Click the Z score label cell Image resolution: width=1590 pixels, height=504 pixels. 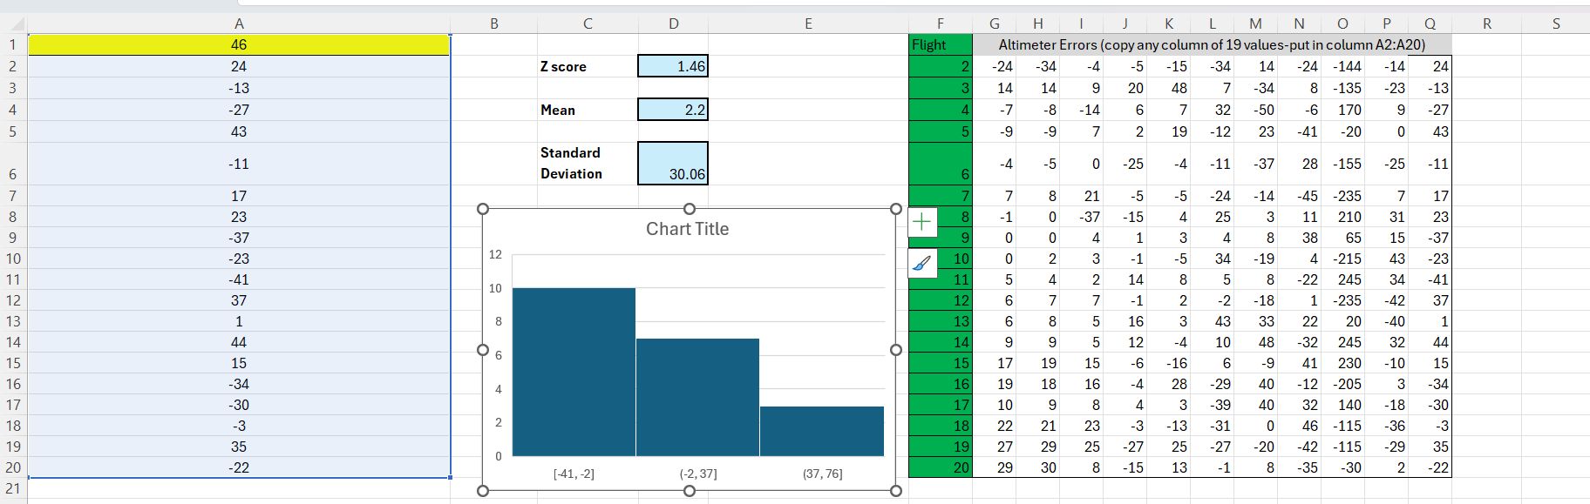(x=588, y=66)
